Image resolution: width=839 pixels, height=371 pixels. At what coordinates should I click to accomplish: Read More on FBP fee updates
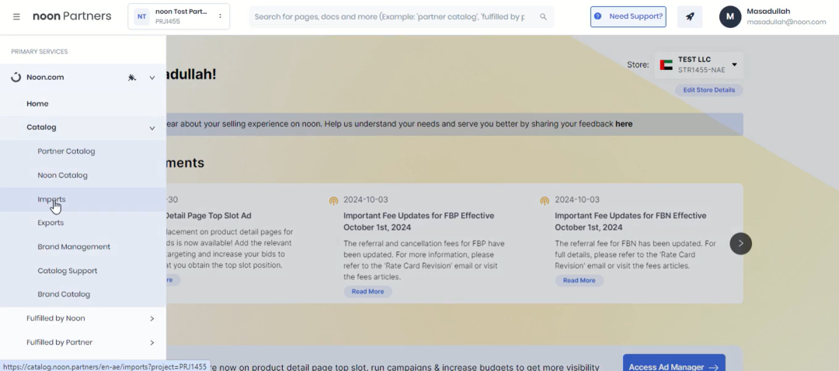click(x=367, y=292)
